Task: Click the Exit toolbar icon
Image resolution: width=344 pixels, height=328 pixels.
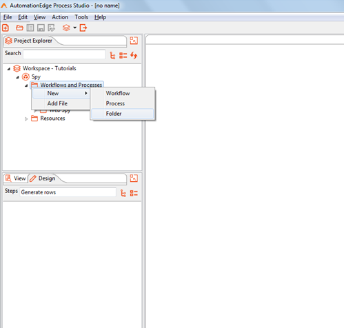Action: pos(83,28)
